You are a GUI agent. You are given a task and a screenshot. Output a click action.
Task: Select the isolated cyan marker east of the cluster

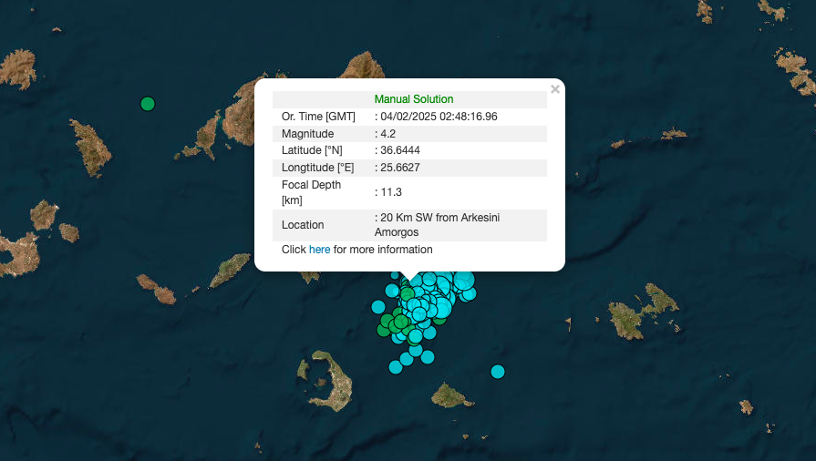coord(498,372)
